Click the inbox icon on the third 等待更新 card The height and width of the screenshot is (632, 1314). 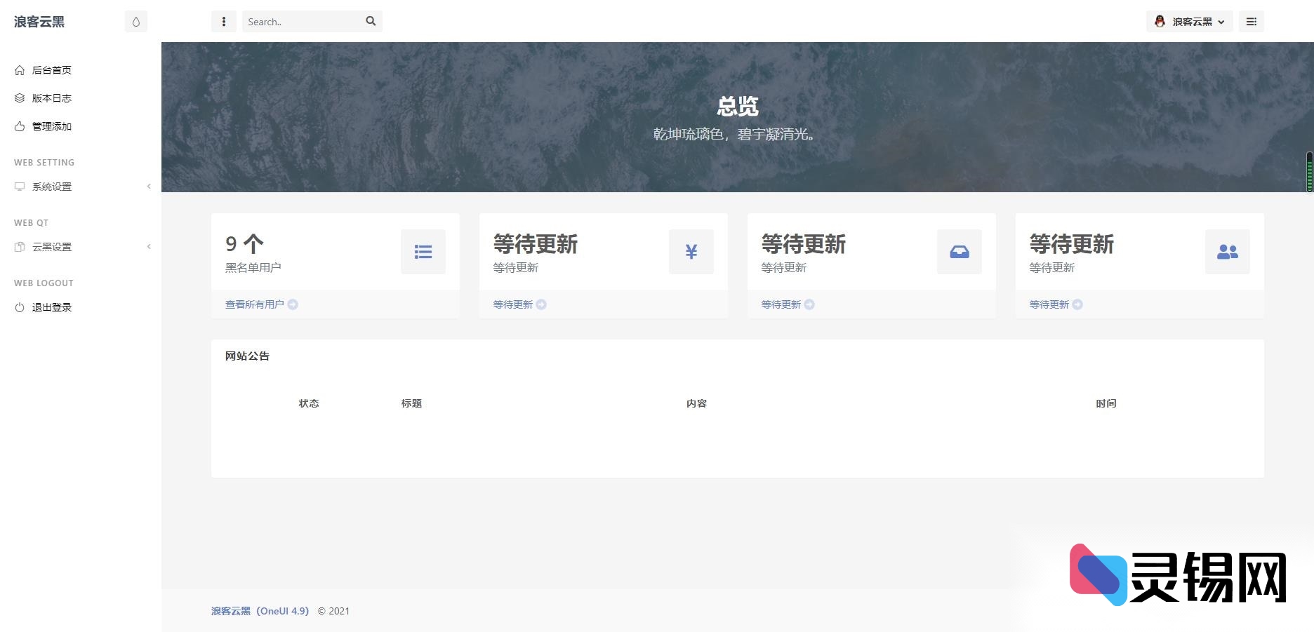959,251
